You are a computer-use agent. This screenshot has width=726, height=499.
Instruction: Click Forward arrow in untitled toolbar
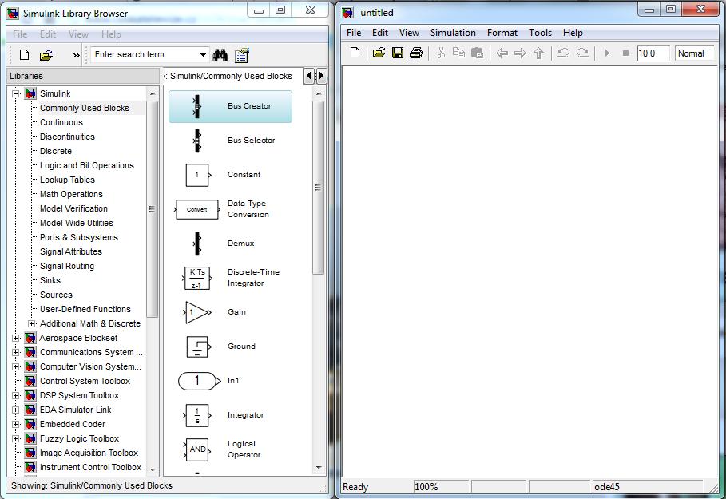[520, 53]
